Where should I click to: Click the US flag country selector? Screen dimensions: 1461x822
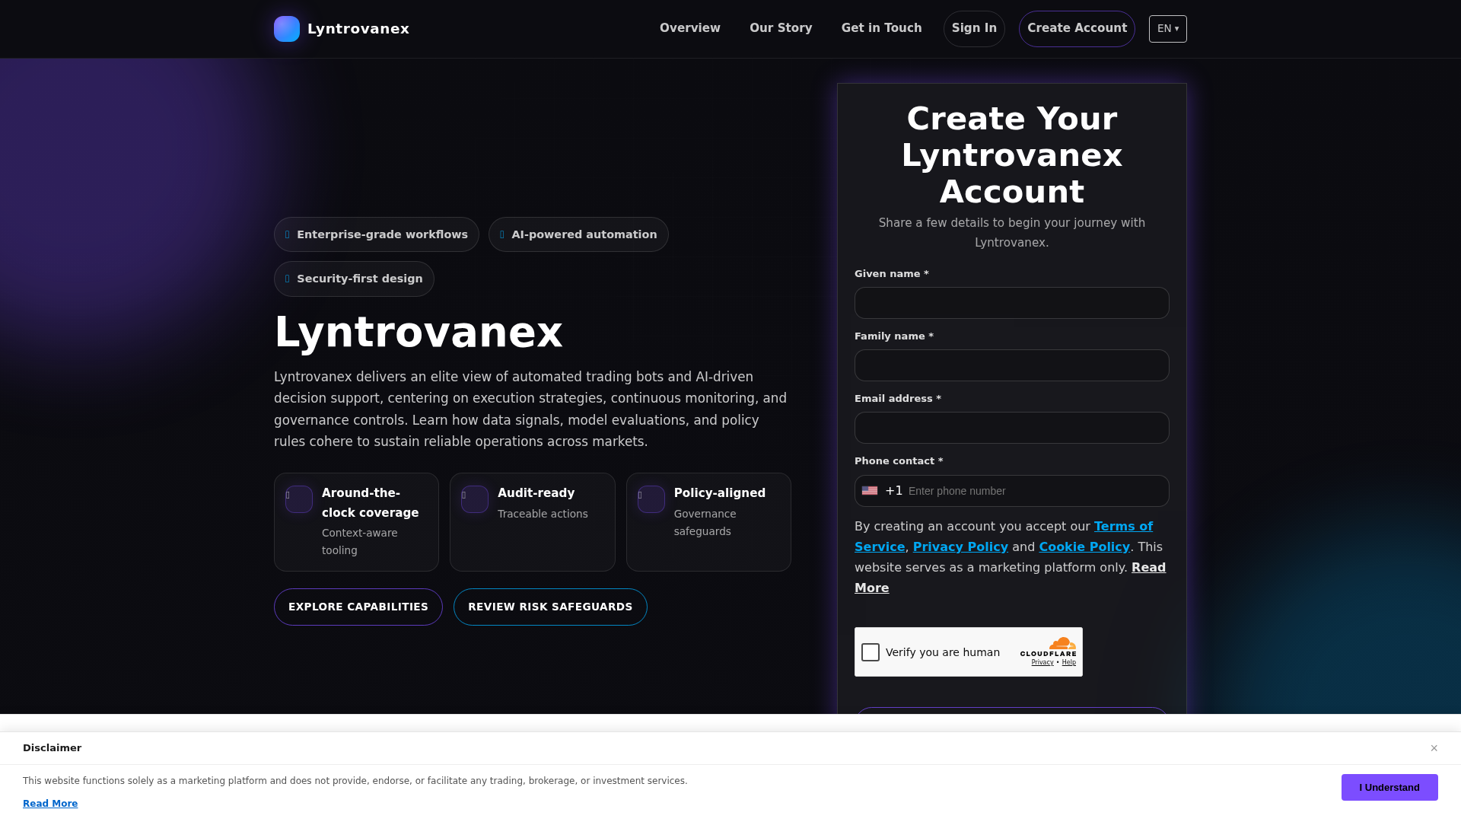[870, 491]
